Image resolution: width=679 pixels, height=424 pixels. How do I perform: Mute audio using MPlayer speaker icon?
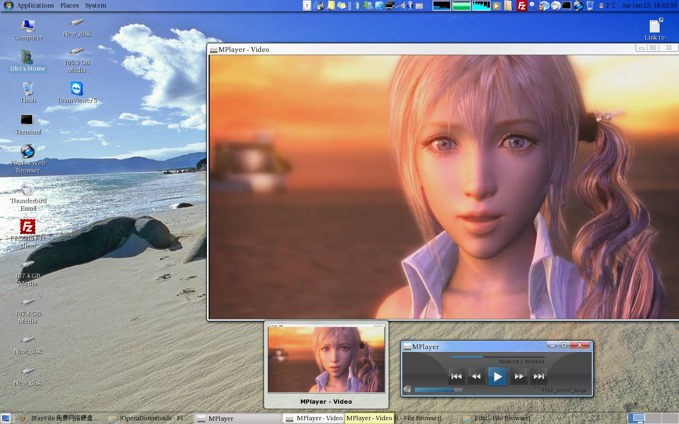pos(407,389)
